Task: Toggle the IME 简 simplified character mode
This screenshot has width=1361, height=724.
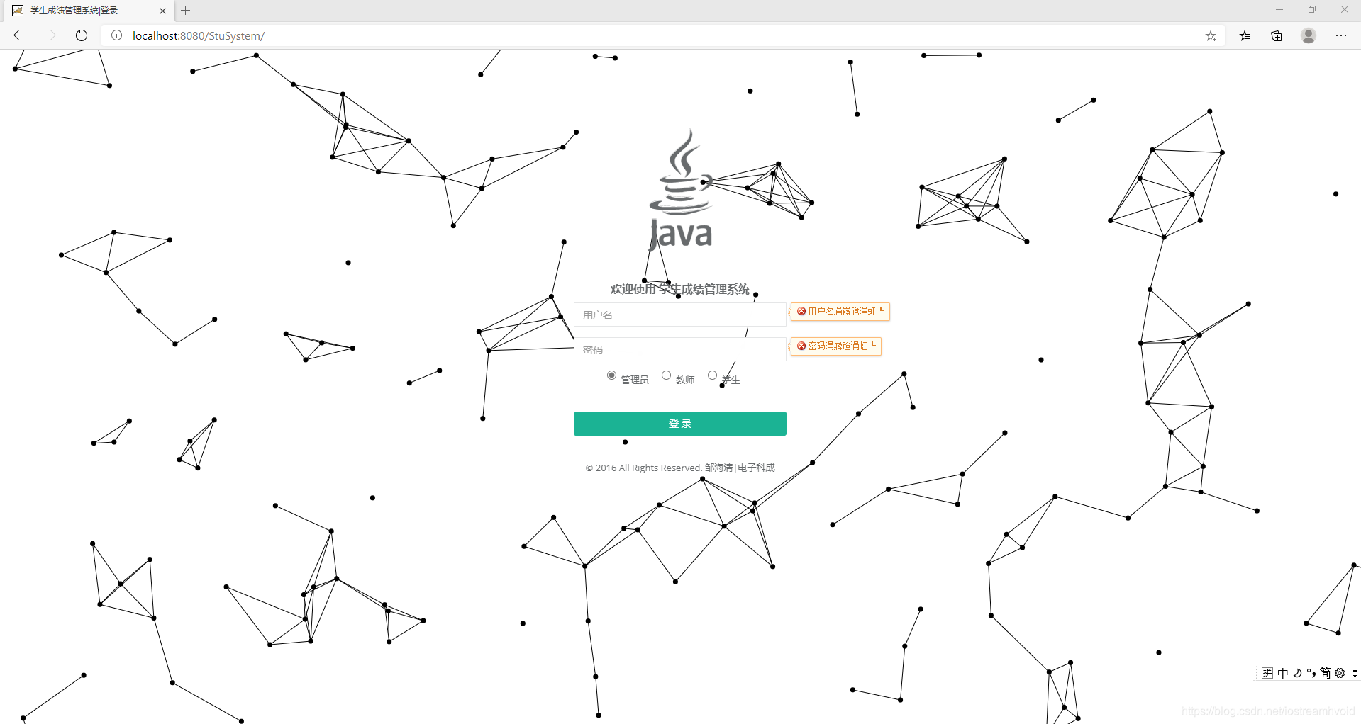Action: [x=1325, y=673]
